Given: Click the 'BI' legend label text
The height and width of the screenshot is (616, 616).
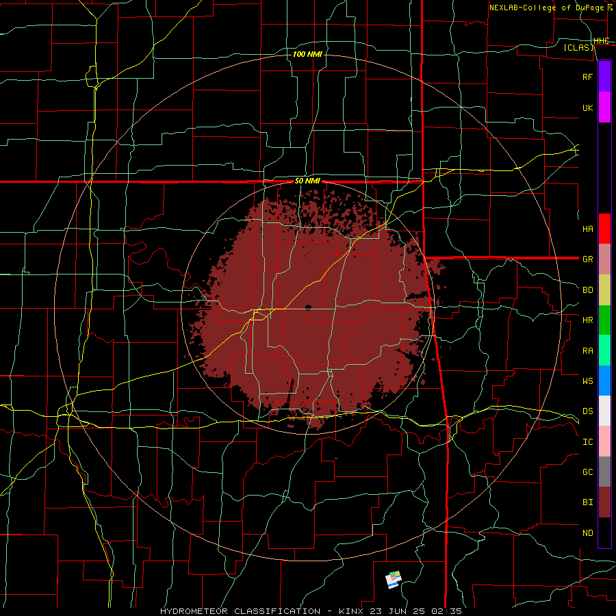Looking at the screenshot, I should click(587, 502).
